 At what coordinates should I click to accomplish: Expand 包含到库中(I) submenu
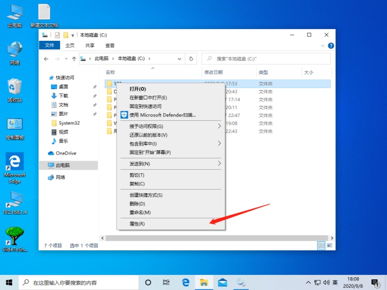coord(171,143)
